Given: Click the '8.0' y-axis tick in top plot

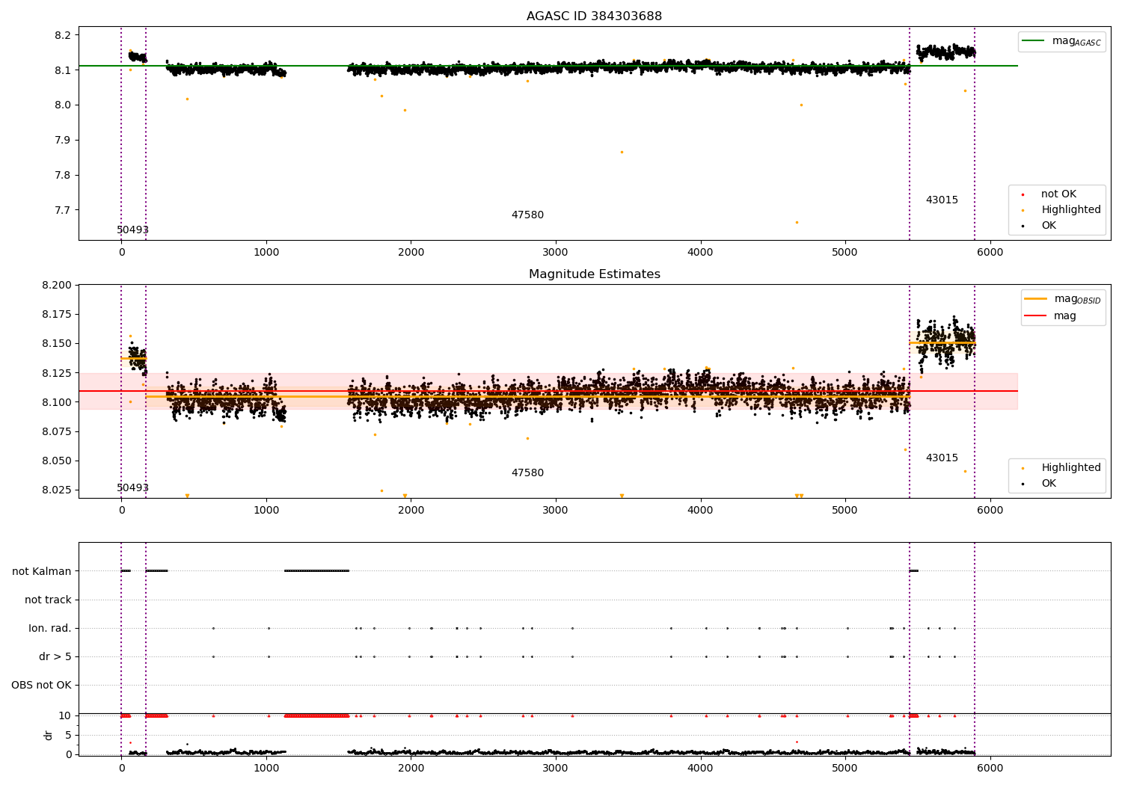Looking at the screenshot, I should coord(64,105).
